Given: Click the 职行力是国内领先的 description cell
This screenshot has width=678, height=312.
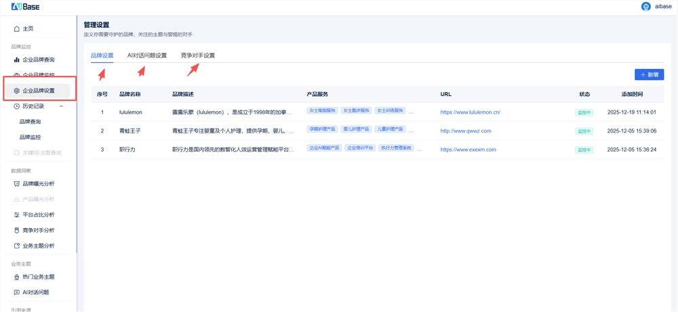Looking at the screenshot, I should (233, 150).
